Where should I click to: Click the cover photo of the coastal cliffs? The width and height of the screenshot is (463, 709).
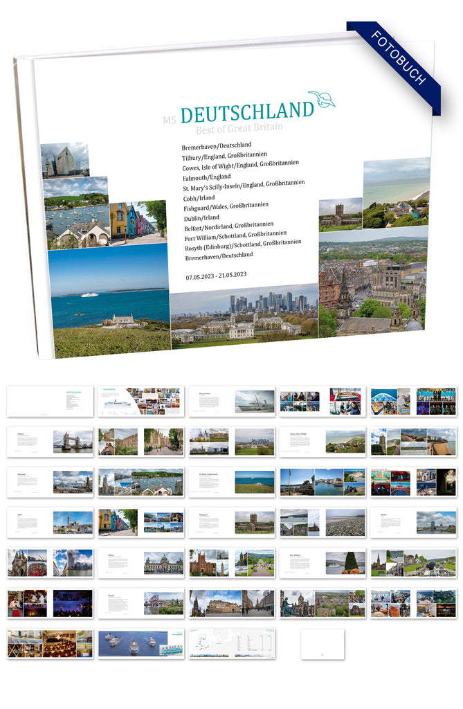[397, 192]
